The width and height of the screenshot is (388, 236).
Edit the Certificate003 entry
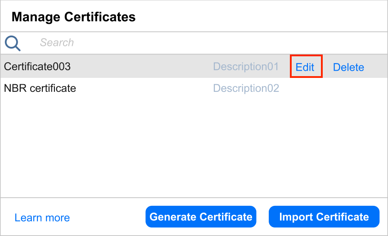(x=305, y=67)
